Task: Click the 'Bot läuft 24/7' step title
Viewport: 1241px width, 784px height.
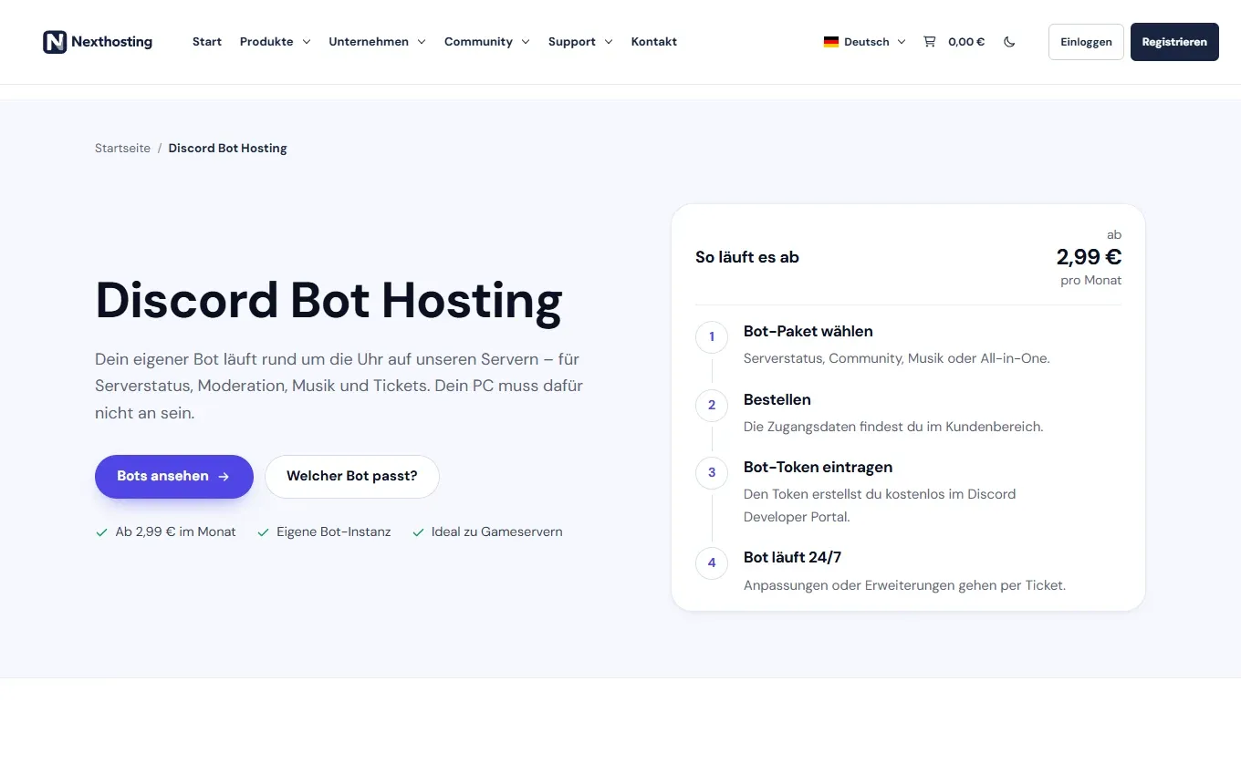Action: [x=792, y=558]
